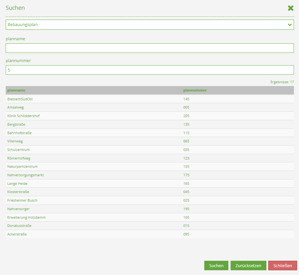Click plannummer value 015
299x275 pixels.
click(186, 226)
